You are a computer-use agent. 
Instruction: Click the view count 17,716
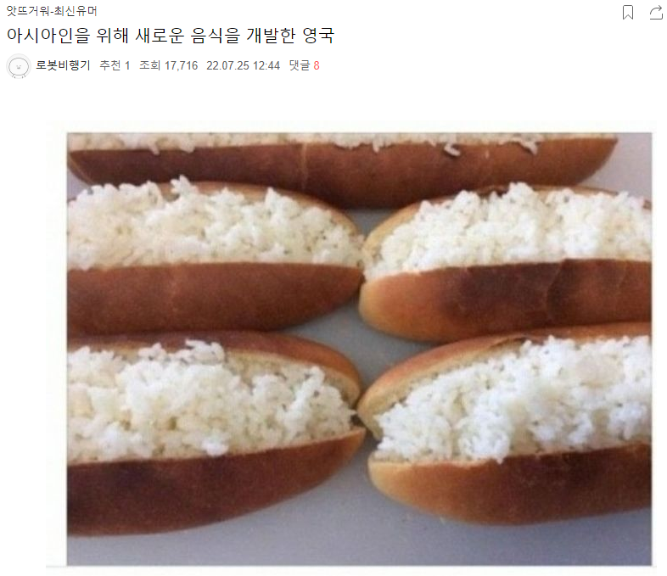182,66
